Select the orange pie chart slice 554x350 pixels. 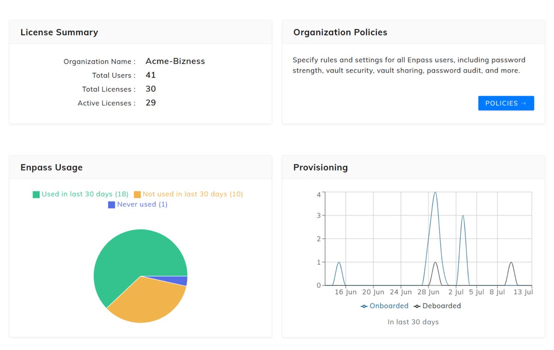pos(148,299)
